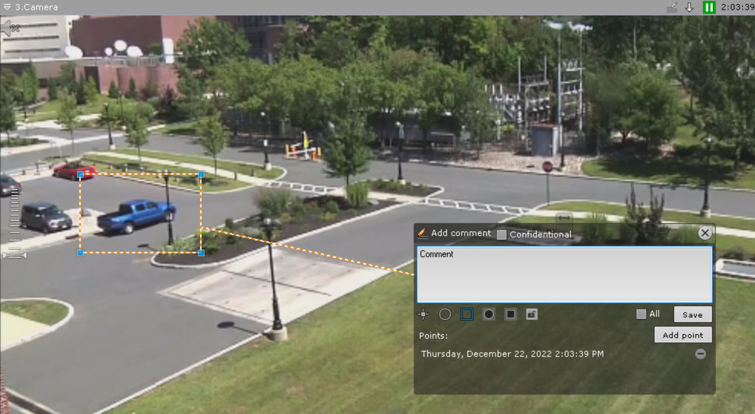Click the digital zoom slider scale

pyautogui.click(x=15, y=222)
